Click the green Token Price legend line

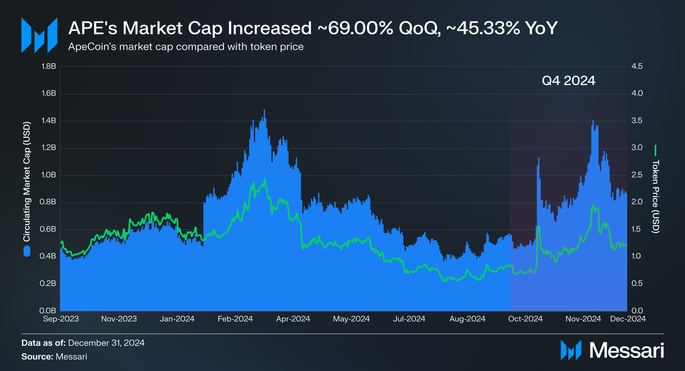coord(655,150)
